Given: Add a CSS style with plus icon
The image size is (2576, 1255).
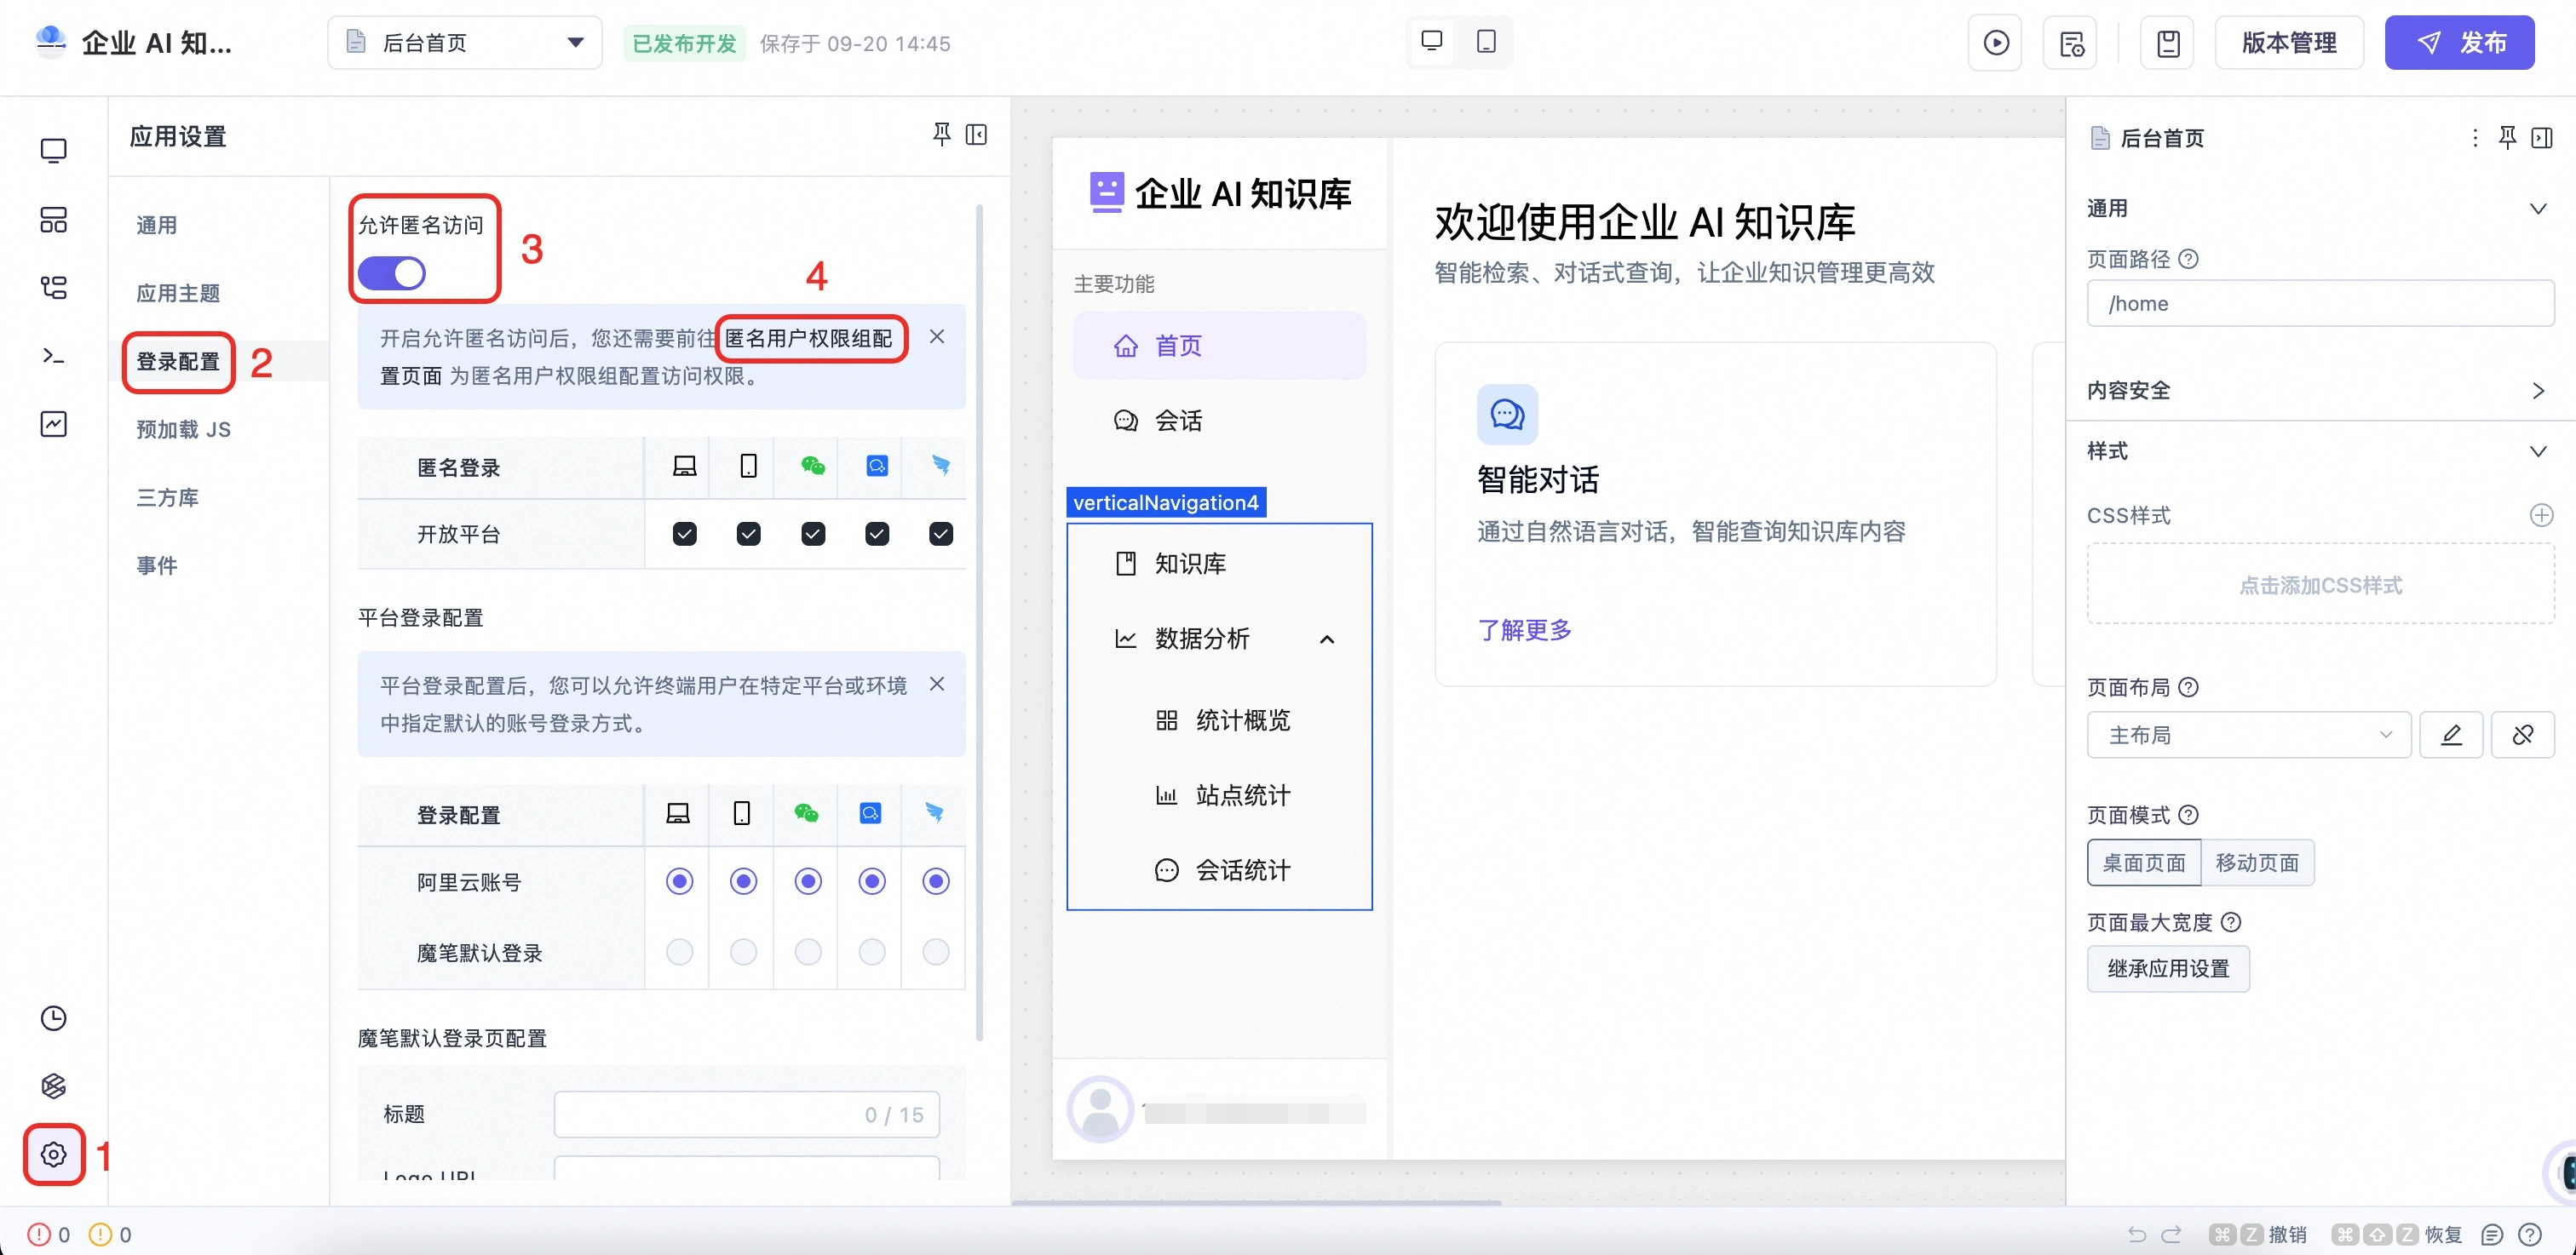Looking at the screenshot, I should click(2541, 516).
